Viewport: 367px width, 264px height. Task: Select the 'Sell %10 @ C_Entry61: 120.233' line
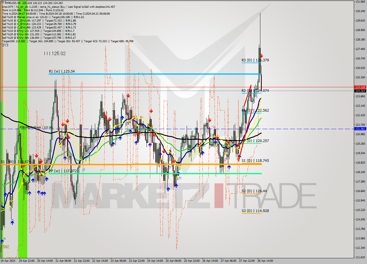click(39, 24)
